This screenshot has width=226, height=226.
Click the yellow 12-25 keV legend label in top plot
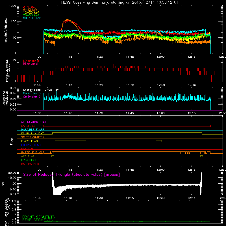click(31, 12)
